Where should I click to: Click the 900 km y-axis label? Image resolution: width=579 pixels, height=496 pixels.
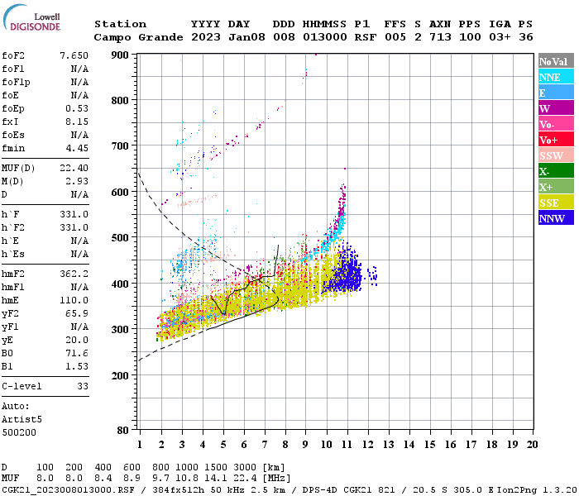pyautogui.click(x=120, y=55)
